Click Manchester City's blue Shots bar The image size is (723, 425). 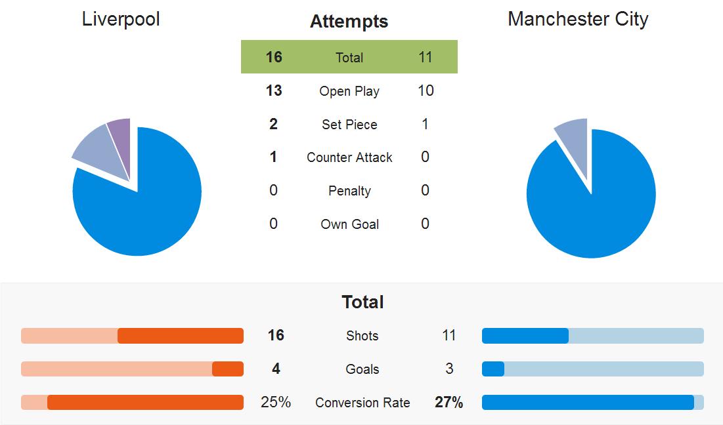coord(525,336)
